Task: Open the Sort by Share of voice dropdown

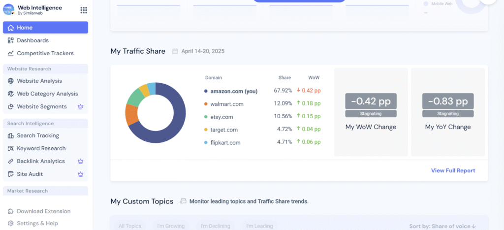Action: click(443, 226)
